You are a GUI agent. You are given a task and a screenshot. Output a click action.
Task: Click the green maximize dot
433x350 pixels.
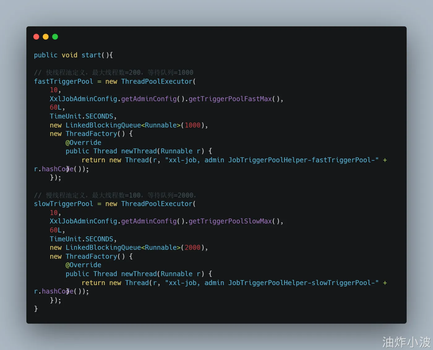point(55,37)
